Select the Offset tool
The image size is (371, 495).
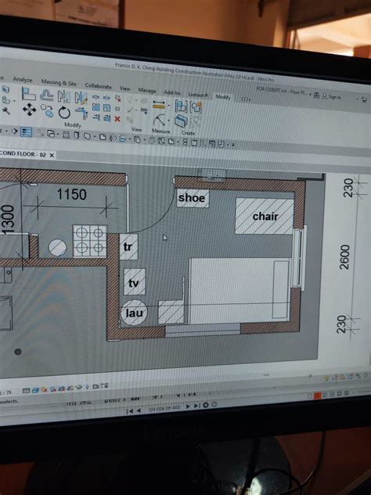[x=47, y=96]
